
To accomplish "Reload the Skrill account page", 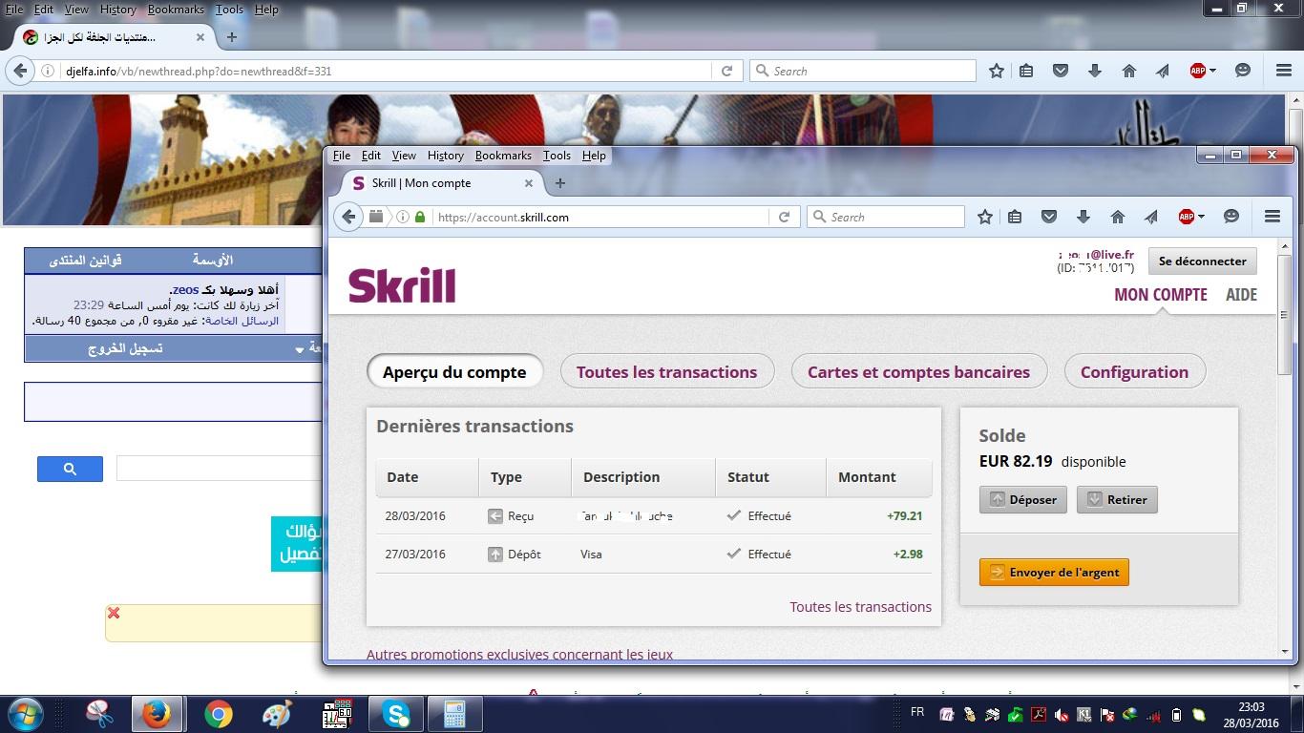I will click(784, 217).
